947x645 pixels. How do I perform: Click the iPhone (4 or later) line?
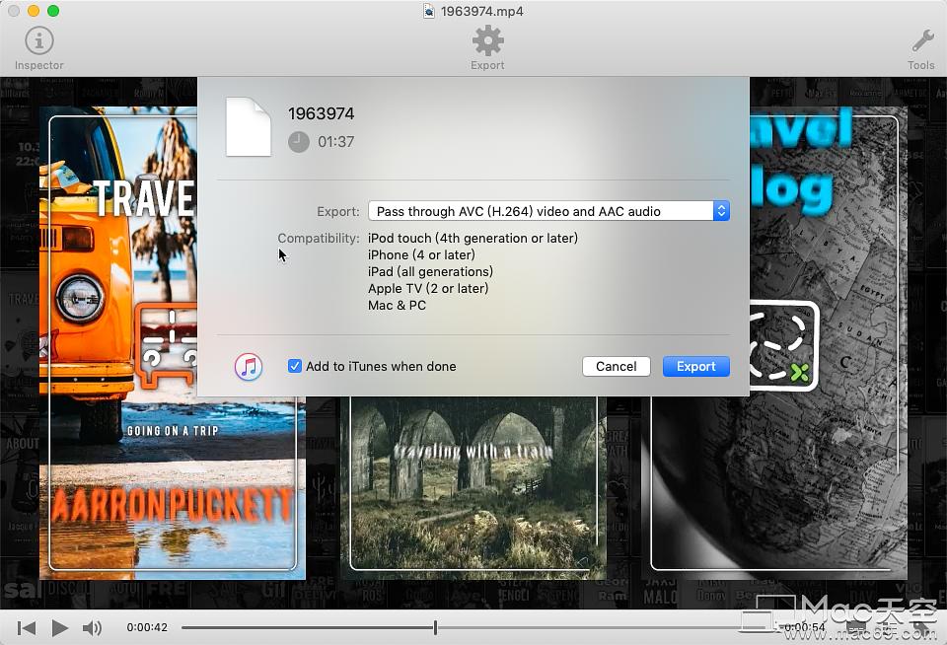tap(421, 254)
